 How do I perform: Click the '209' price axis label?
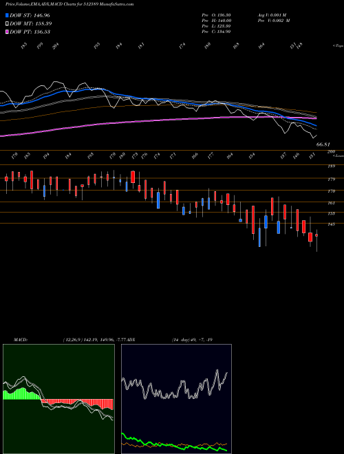pyautogui.click(x=332, y=152)
